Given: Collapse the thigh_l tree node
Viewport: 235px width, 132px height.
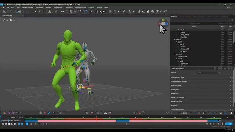Looking at the screenshot, I should [175, 39].
